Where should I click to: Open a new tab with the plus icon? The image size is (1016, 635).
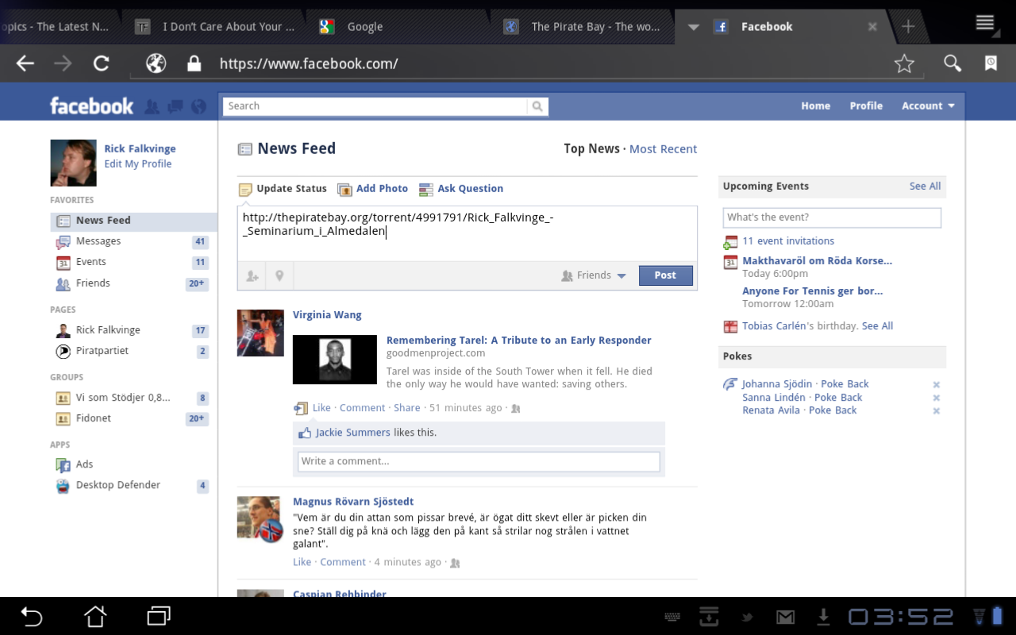pyautogui.click(x=908, y=26)
